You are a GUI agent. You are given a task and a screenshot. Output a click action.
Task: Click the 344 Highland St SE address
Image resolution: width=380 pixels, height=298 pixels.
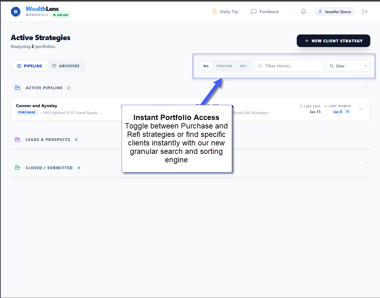pos(72,113)
